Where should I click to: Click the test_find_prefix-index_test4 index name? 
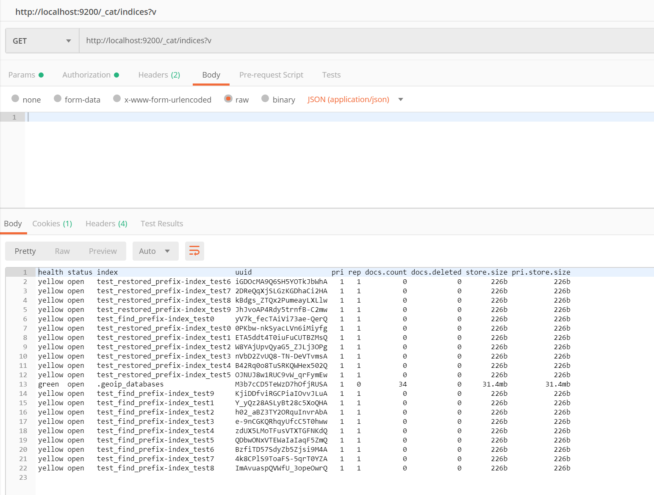[x=155, y=431]
